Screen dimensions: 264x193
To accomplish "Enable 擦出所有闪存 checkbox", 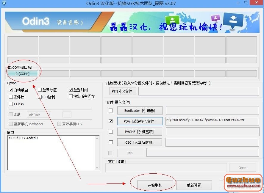I will tap(71, 96).
